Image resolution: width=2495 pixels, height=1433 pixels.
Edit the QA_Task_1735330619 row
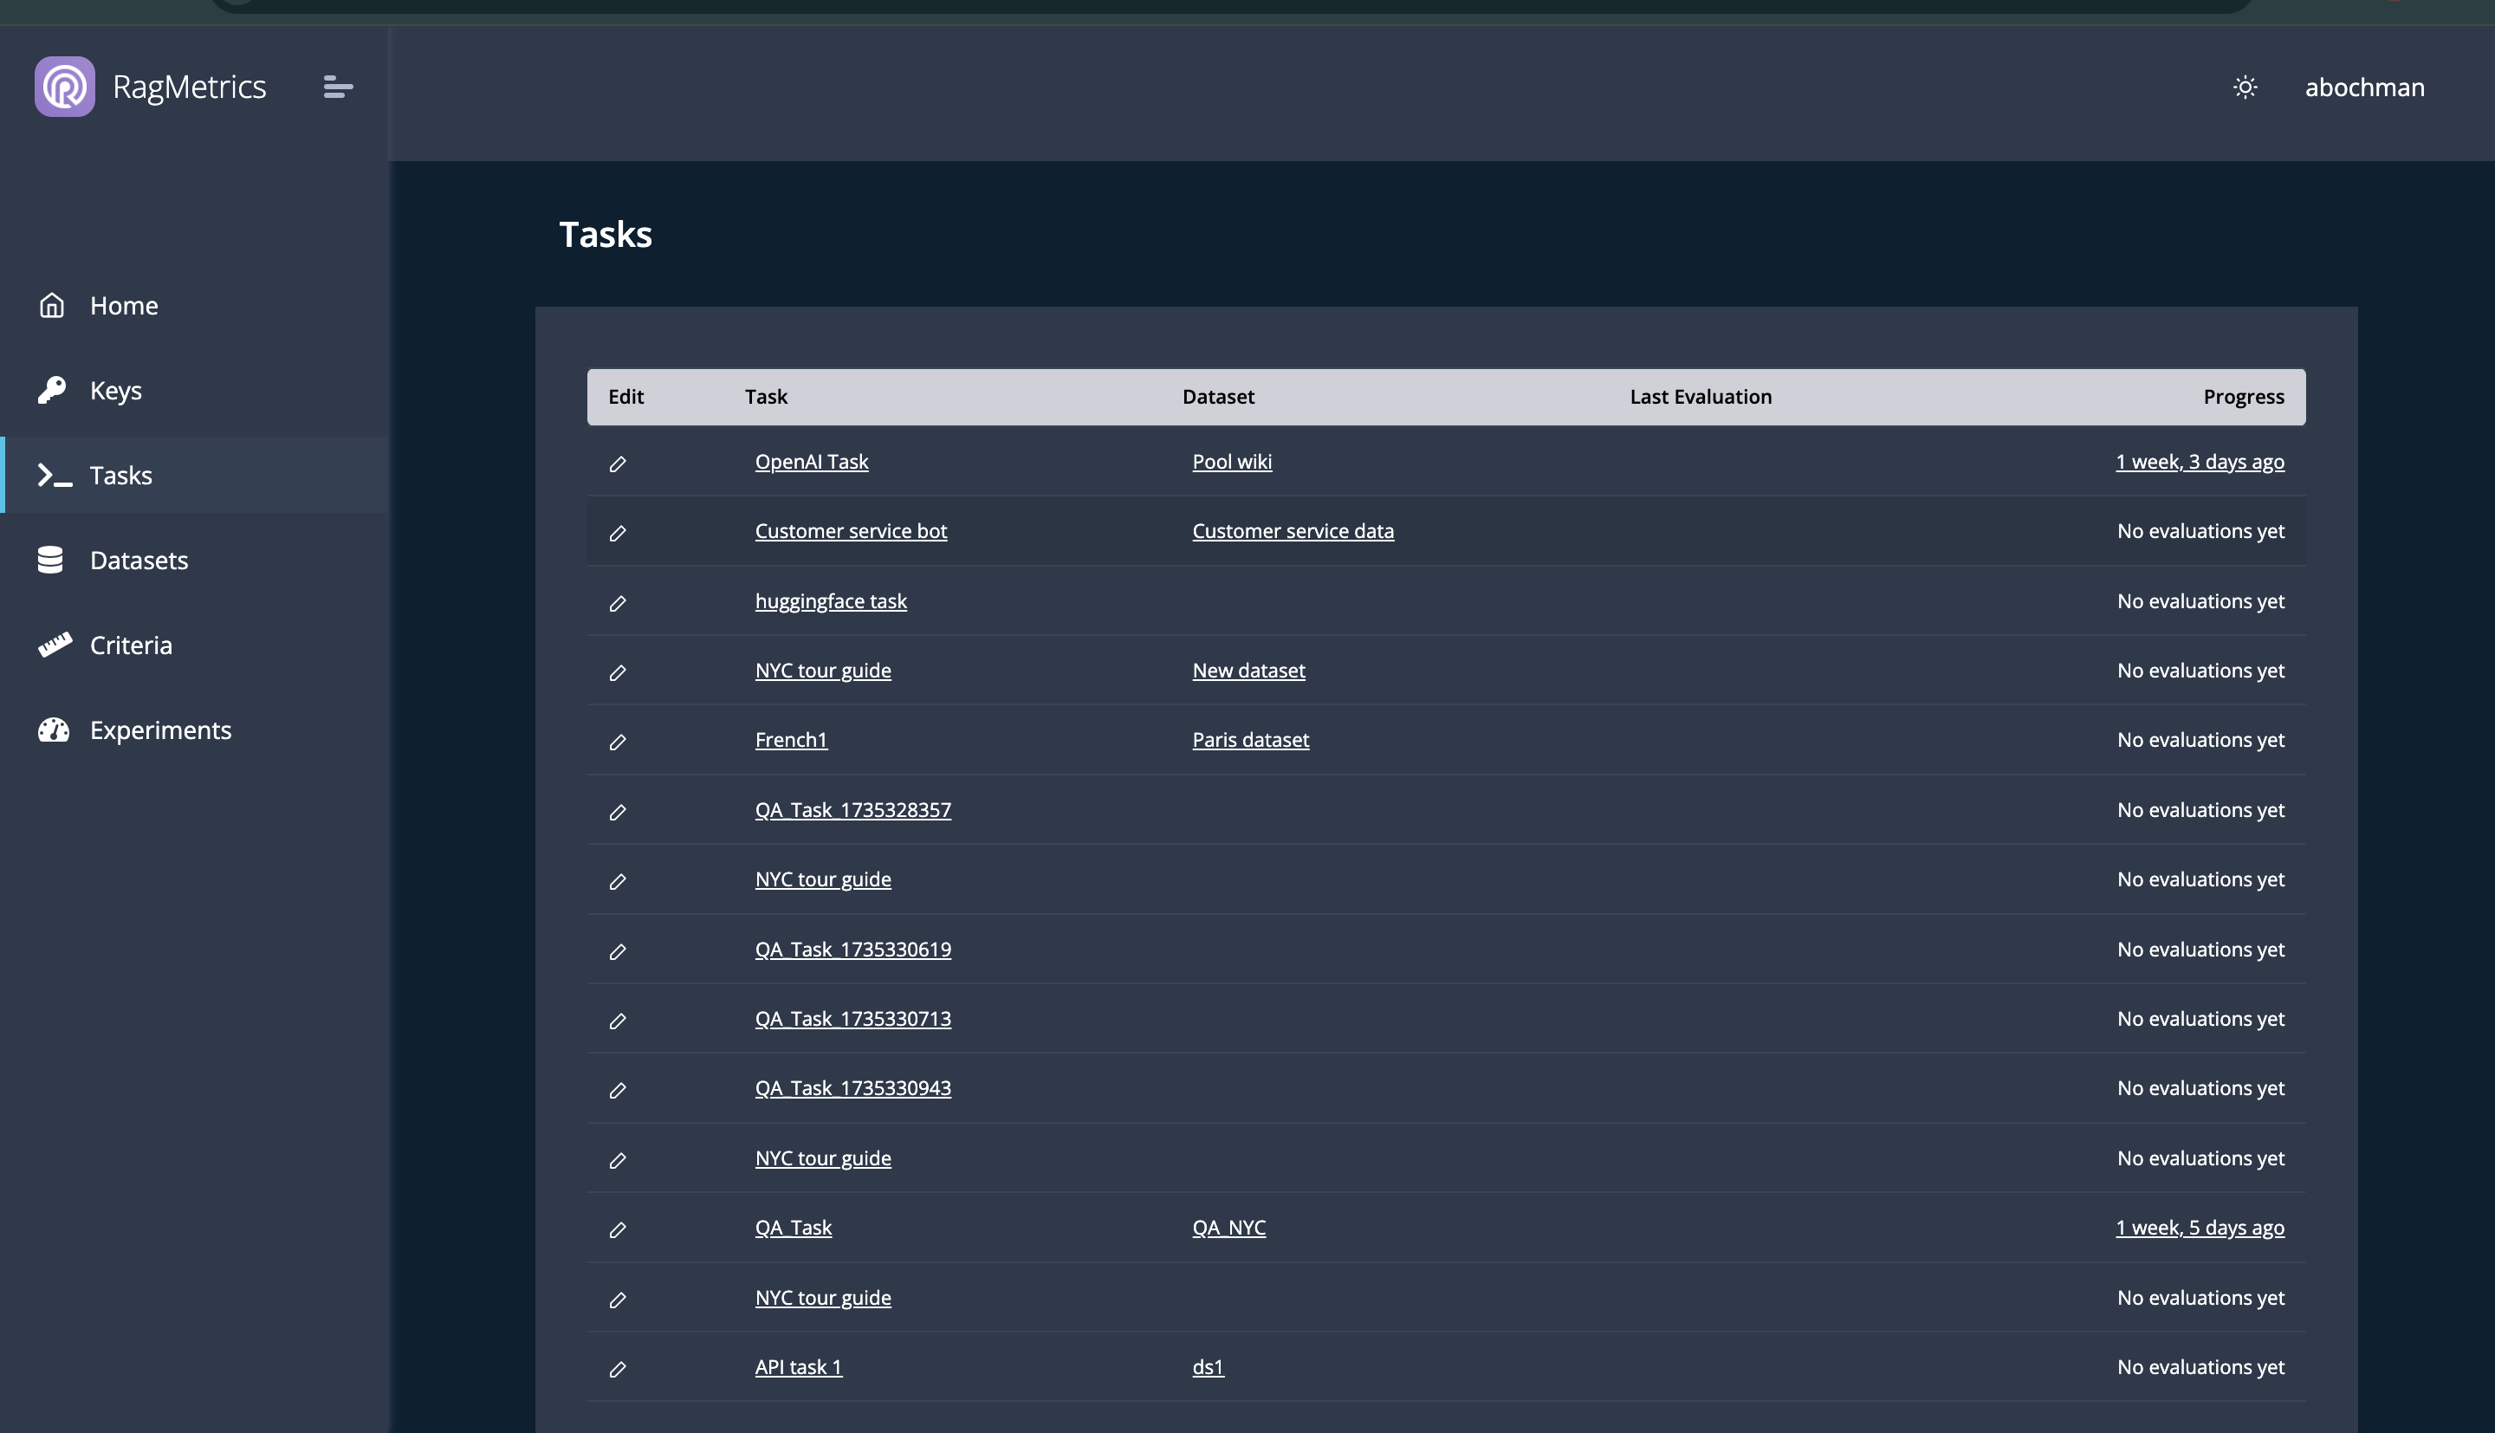(618, 952)
